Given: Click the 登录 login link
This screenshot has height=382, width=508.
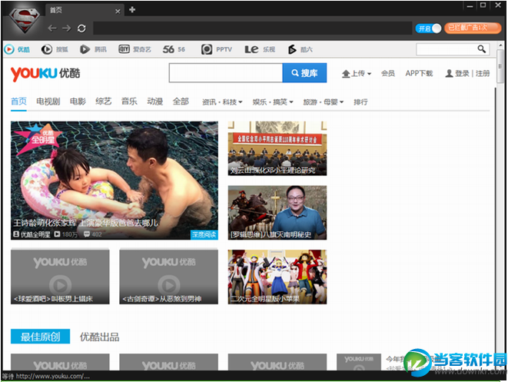Looking at the screenshot, I should (461, 74).
